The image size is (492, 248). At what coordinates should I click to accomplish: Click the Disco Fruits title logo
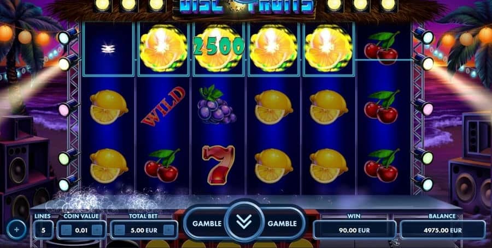click(247, 6)
